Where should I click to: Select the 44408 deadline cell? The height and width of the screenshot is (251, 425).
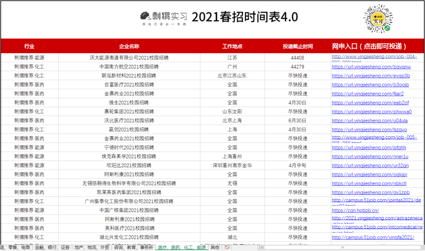tap(297, 58)
